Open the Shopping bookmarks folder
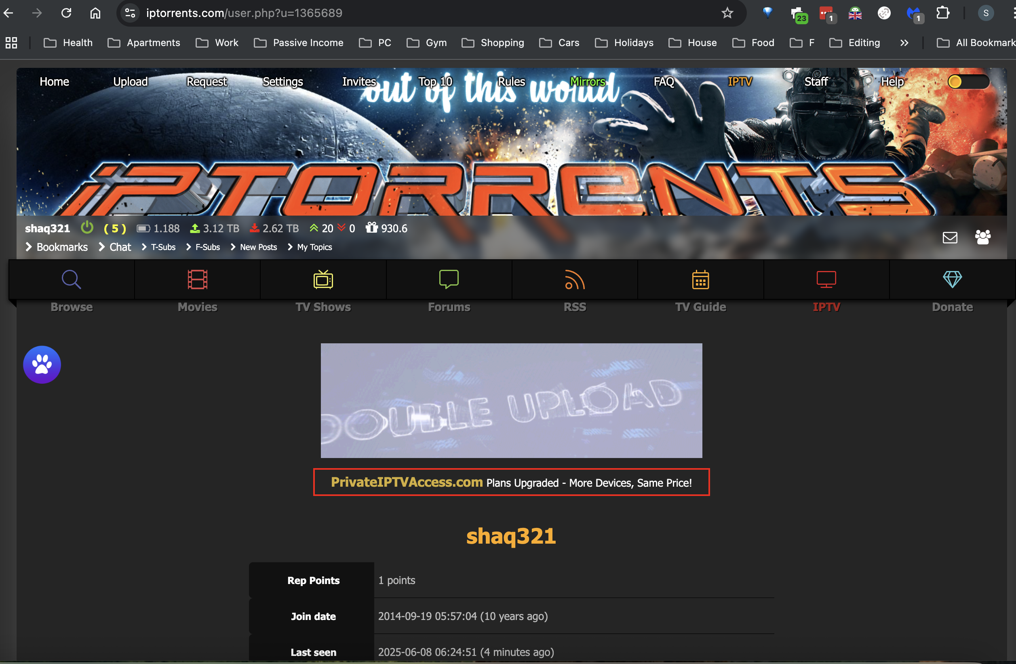 click(493, 43)
